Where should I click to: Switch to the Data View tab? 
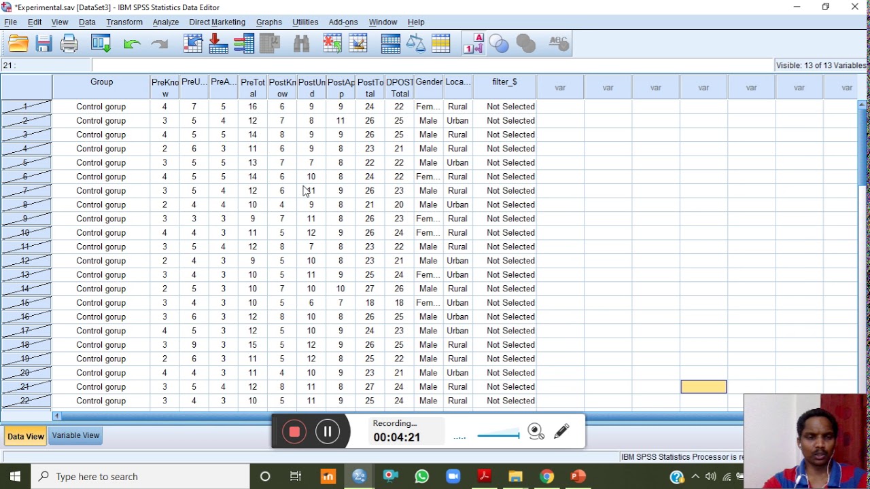26,436
